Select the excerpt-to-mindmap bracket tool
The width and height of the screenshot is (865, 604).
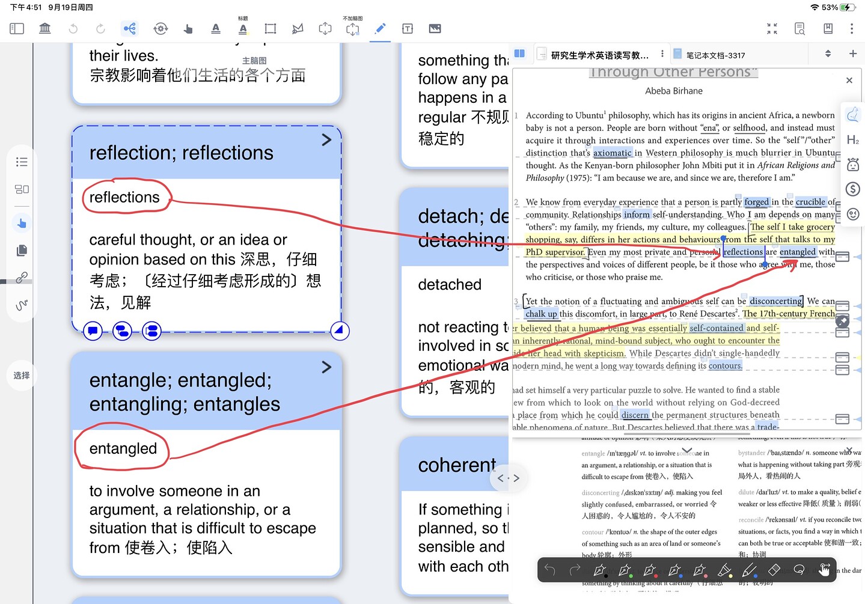tap(325, 28)
